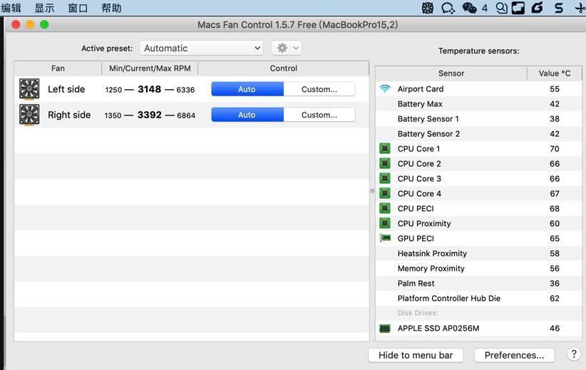Click the Right side fan name
586x370 pixels.
(69, 115)
